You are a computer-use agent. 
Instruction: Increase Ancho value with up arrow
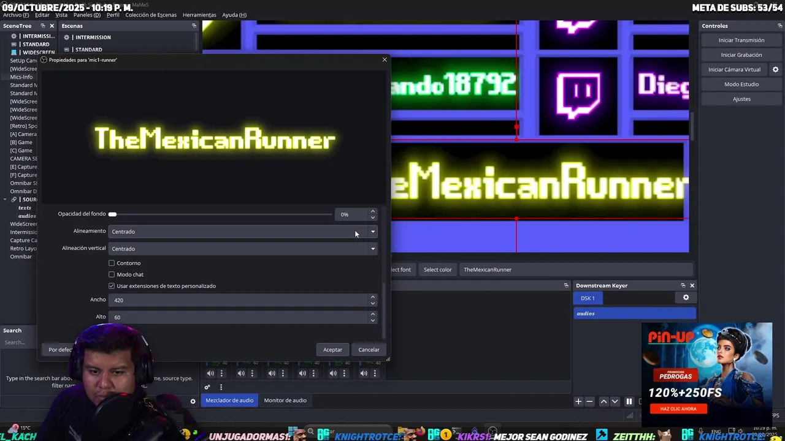(x=372, y=297)
